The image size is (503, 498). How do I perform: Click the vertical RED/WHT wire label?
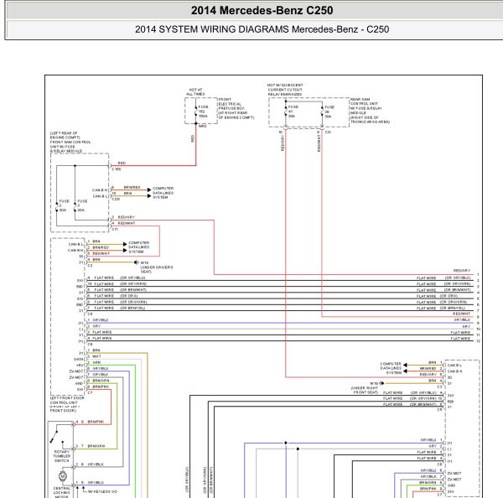[x=319, y=143]
